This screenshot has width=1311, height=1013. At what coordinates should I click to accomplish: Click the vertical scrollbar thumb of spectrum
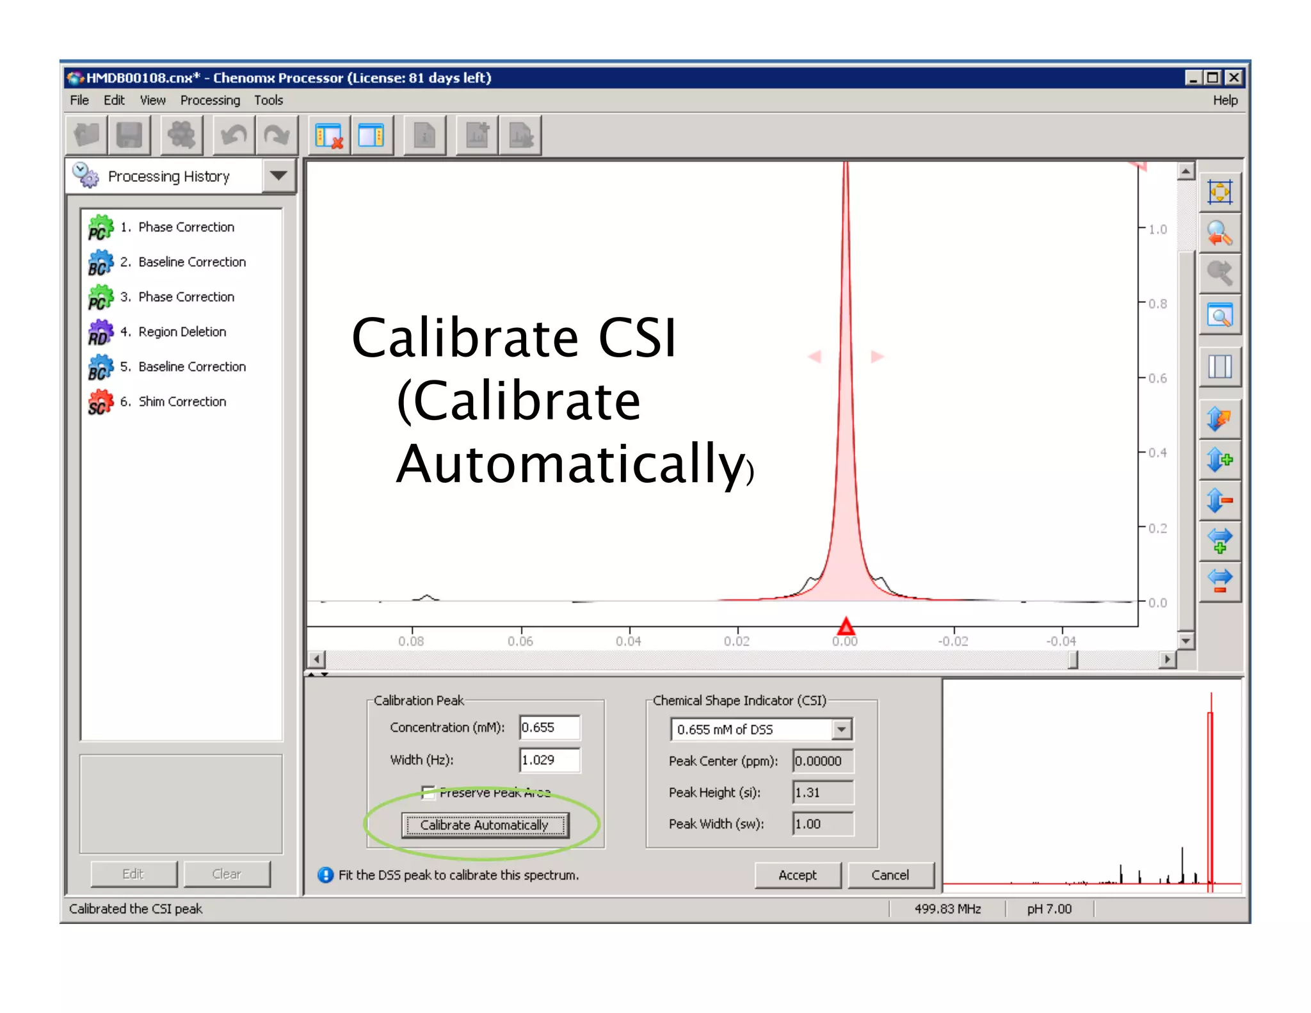[x=1186, y=441]
